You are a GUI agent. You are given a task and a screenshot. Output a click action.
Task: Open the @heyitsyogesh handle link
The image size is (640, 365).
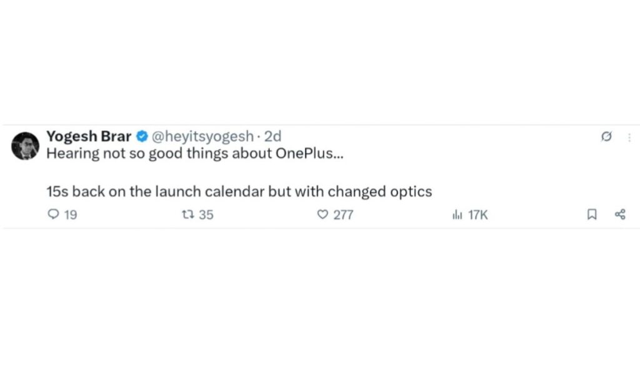203,137
